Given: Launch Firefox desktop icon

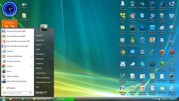Looking at the screenshot, I should pyautogui.click(x=162, y=53).
